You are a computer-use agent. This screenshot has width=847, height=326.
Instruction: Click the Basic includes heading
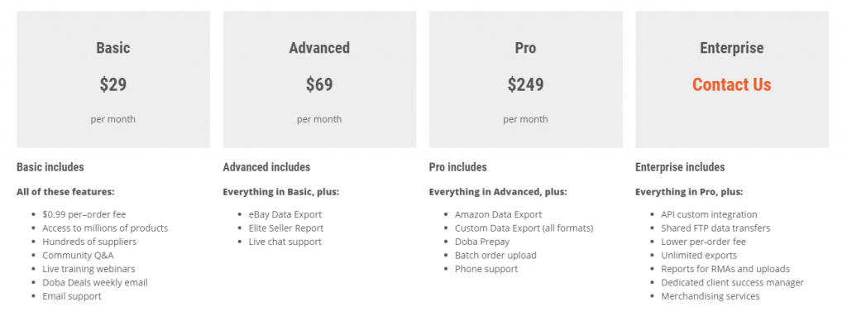[50, 167]
